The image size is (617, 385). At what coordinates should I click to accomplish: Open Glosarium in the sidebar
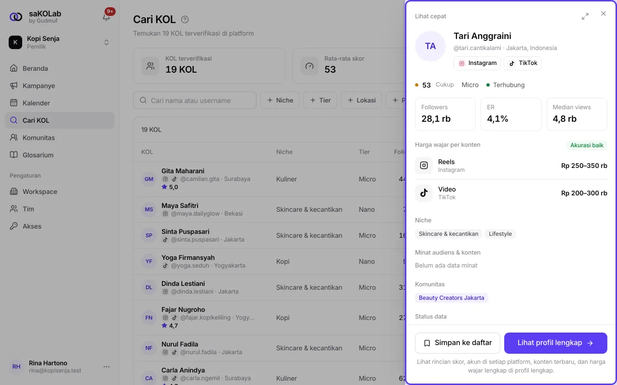coord(60,155)
